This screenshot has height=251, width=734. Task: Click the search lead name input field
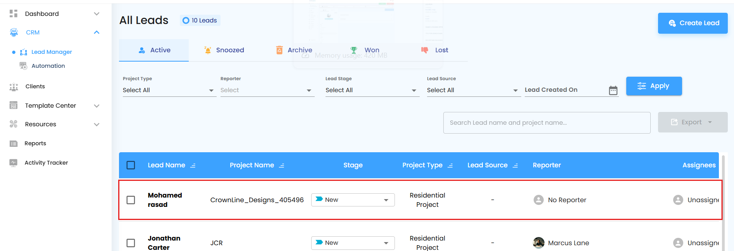[546, 123]
